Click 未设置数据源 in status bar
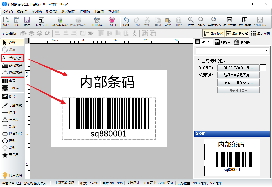 pos(64,183)
